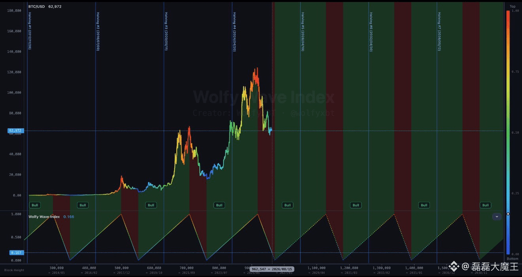Select the Halving #1 (2012/11/28) marker label
This screenshot has height=277, width=522.
click(x=30, y=31)
